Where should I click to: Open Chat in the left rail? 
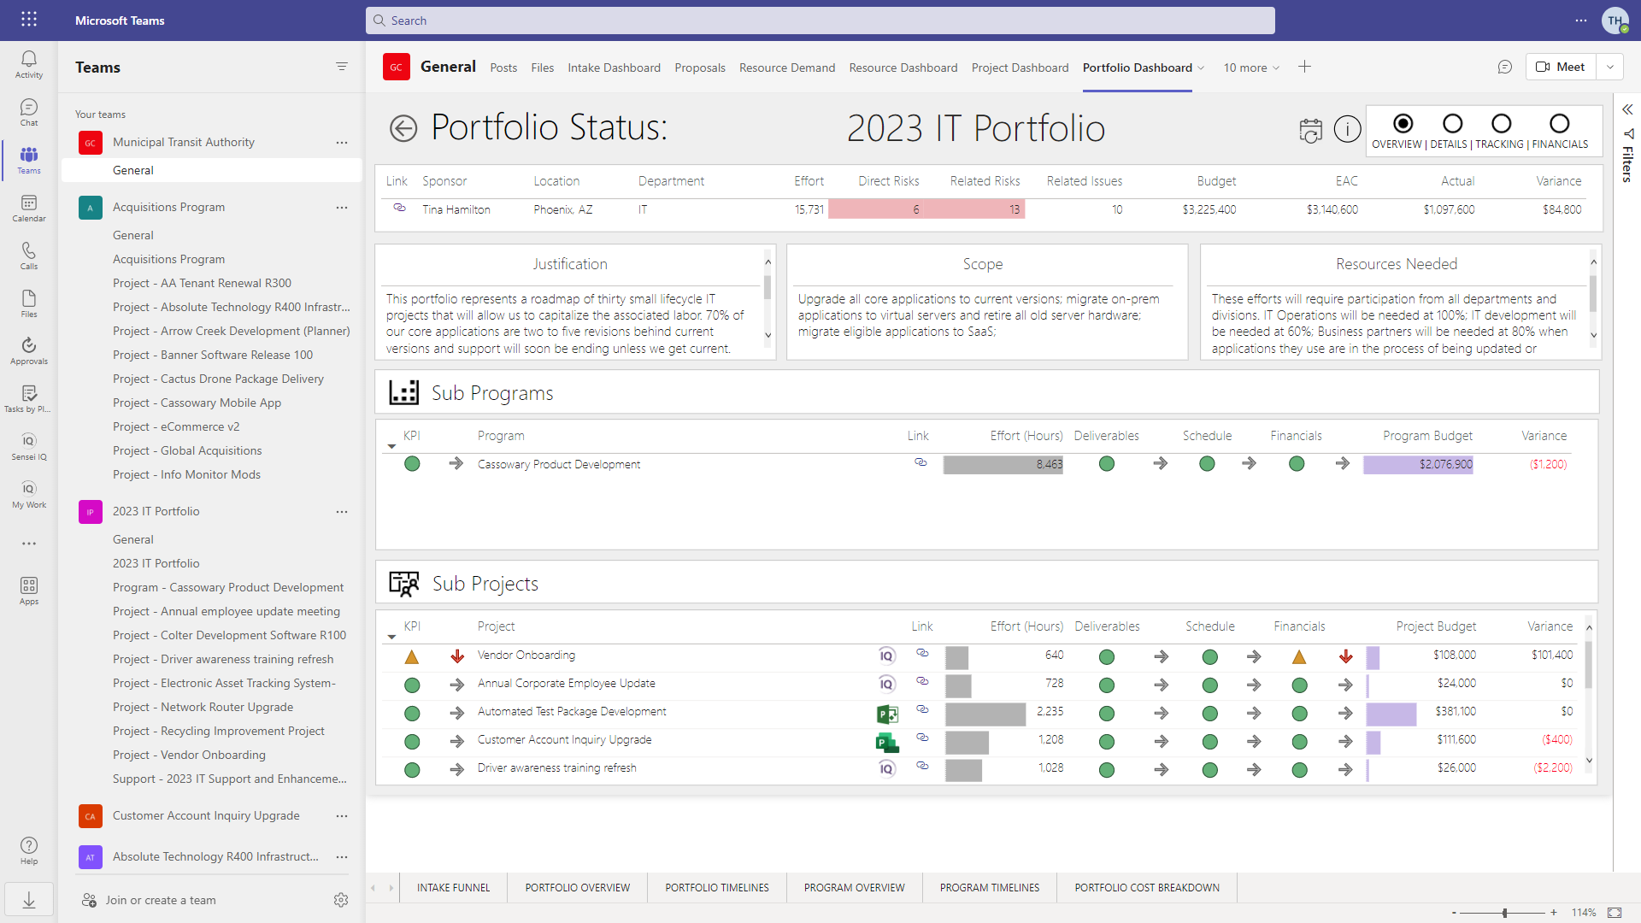[x=29, y=112]
